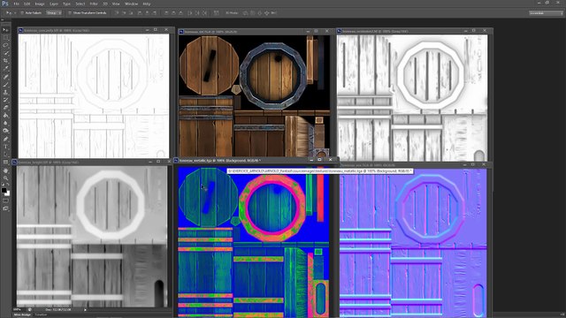
Task: Open the Window menu
Action: click(132, 4)
